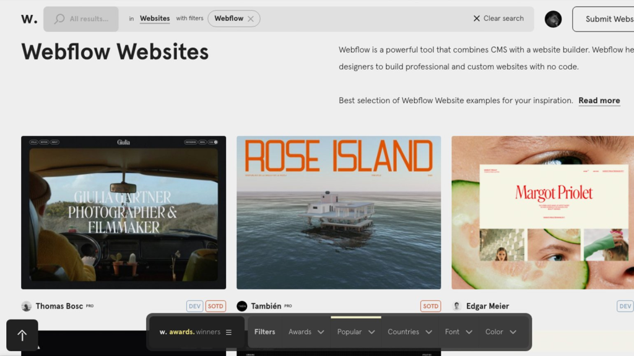Viewport: 634px width, 356px height.
Task: Click the search magnifier icon
Action: pyautogui.click(x=59, y=19)
